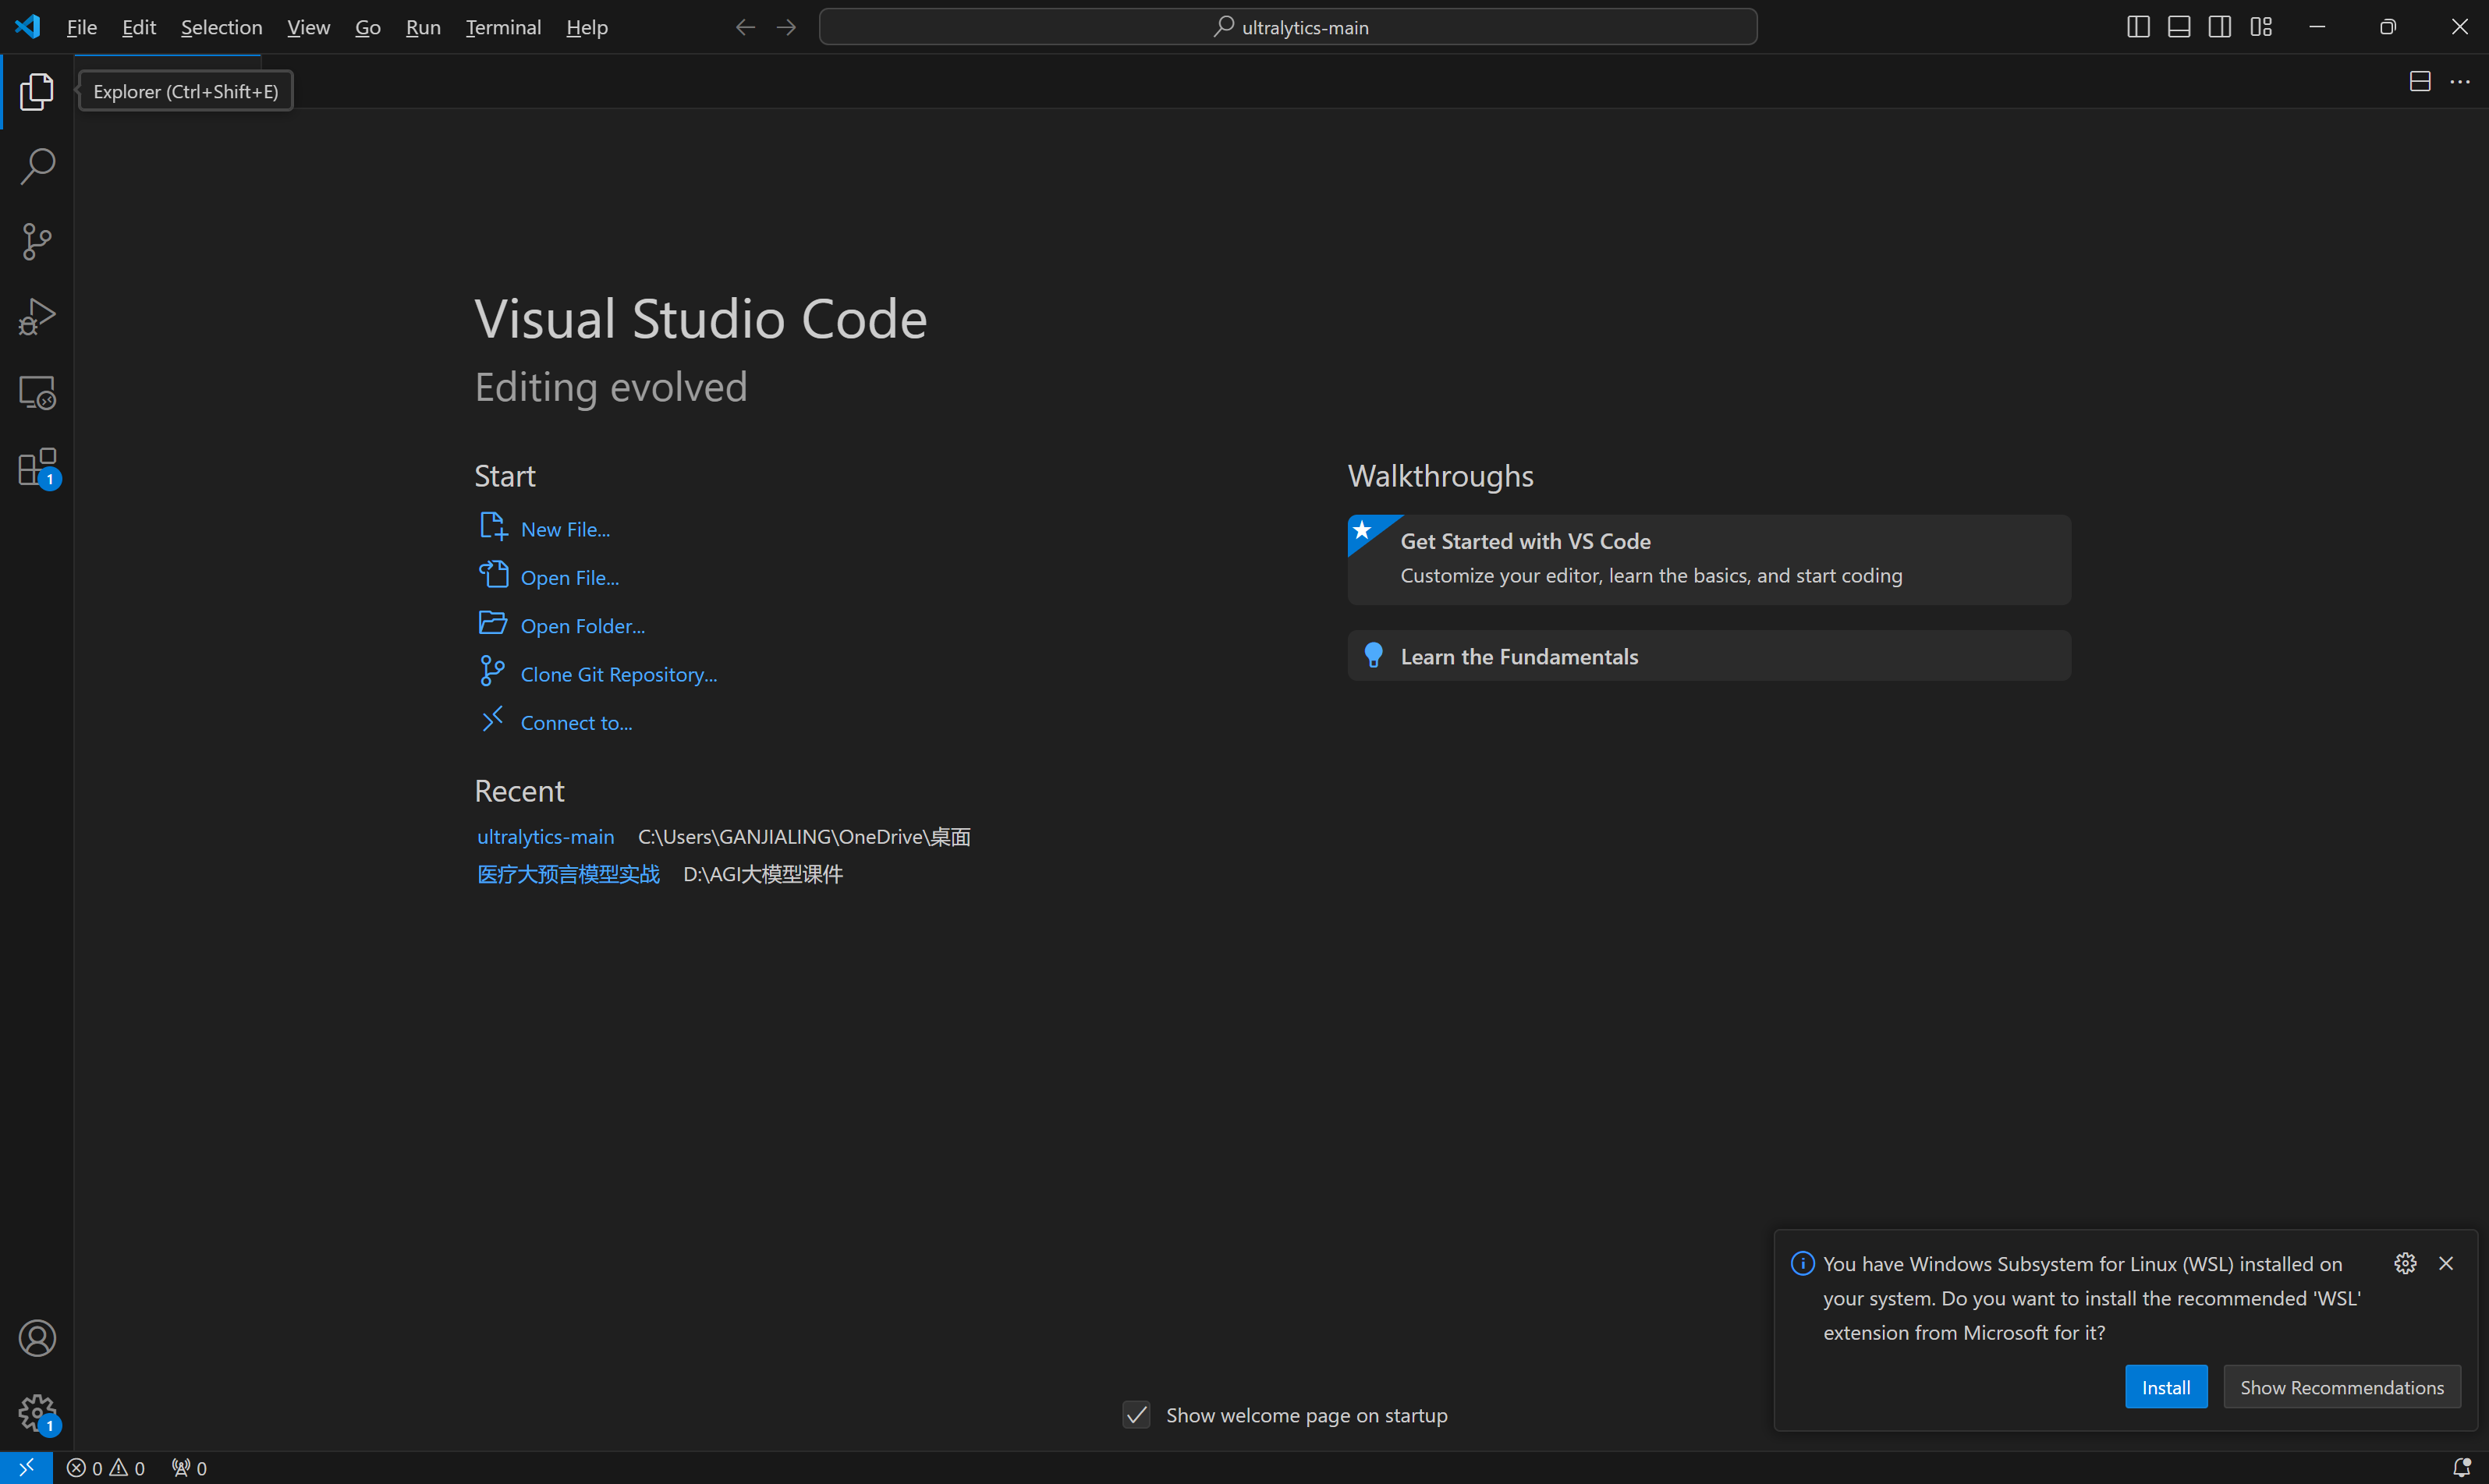Click the Open Folder... link
The width and height of the screenshot is (2489, 1484).
pos(583,626)
